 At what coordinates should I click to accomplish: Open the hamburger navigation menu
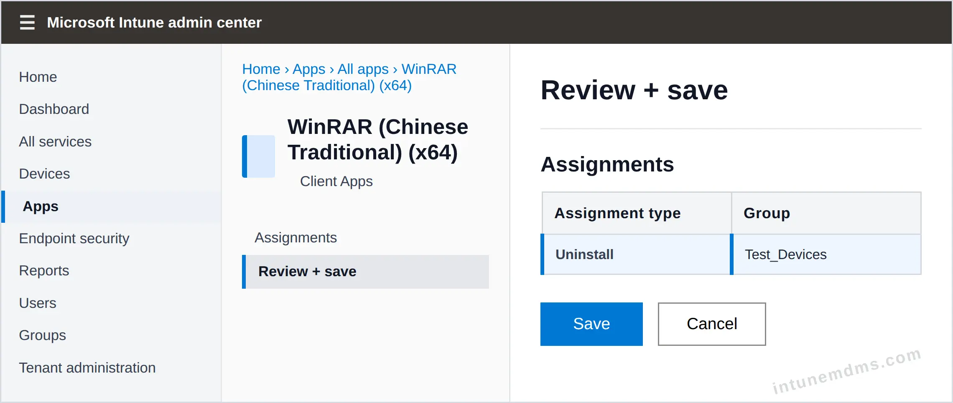pyautogui.click(x=27, y=22)
